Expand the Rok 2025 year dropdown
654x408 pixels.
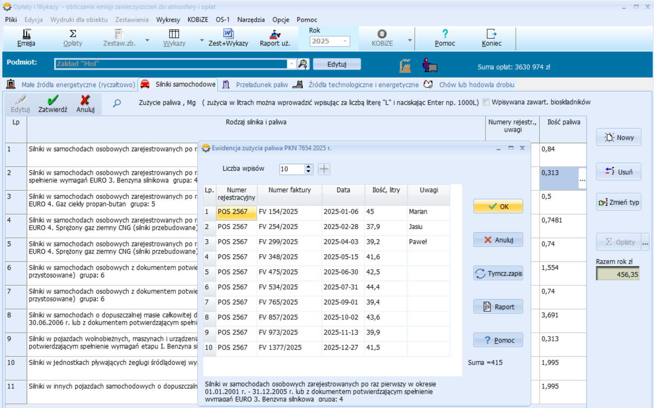tap(345, 41)
